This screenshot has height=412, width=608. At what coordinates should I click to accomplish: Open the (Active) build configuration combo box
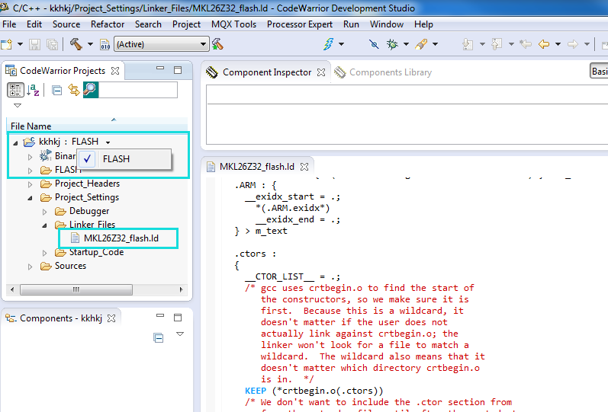click(x=161, y=44)
